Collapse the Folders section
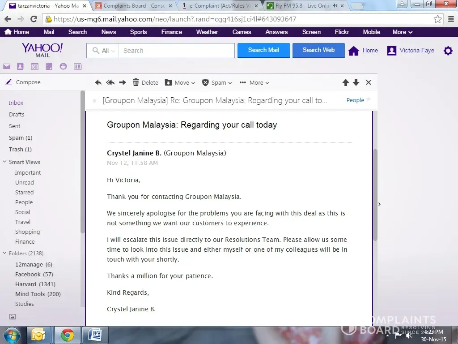Image resolution: width=458 pixels, height=344 pixels. pos(4,254)
